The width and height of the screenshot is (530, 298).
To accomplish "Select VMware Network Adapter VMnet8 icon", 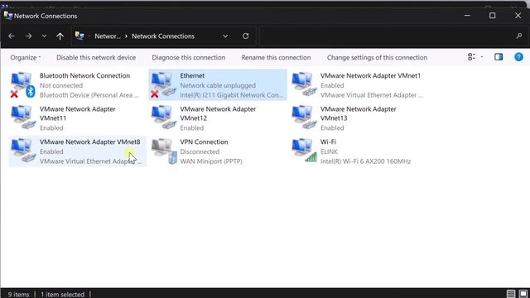I will 23,151.
